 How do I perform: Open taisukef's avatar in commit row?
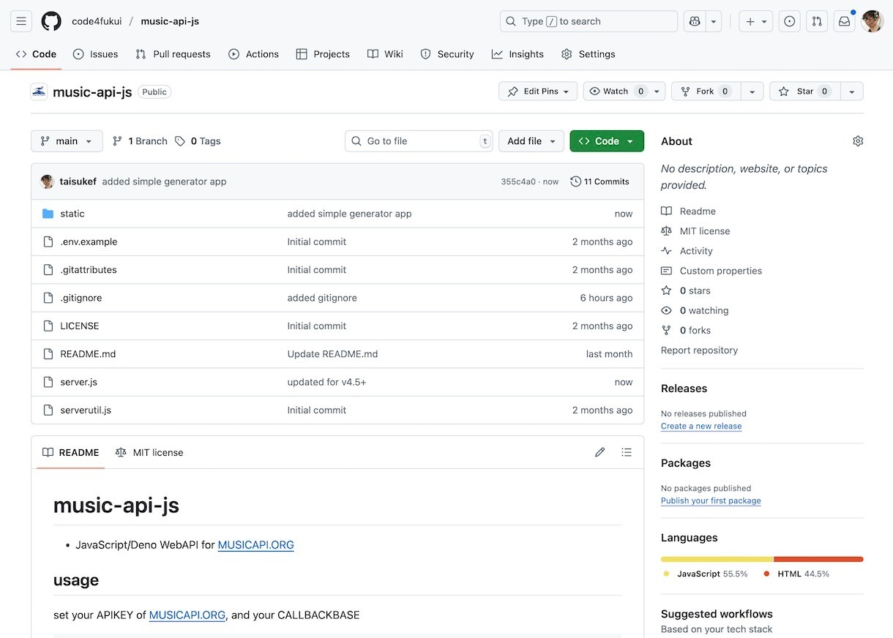47,181
